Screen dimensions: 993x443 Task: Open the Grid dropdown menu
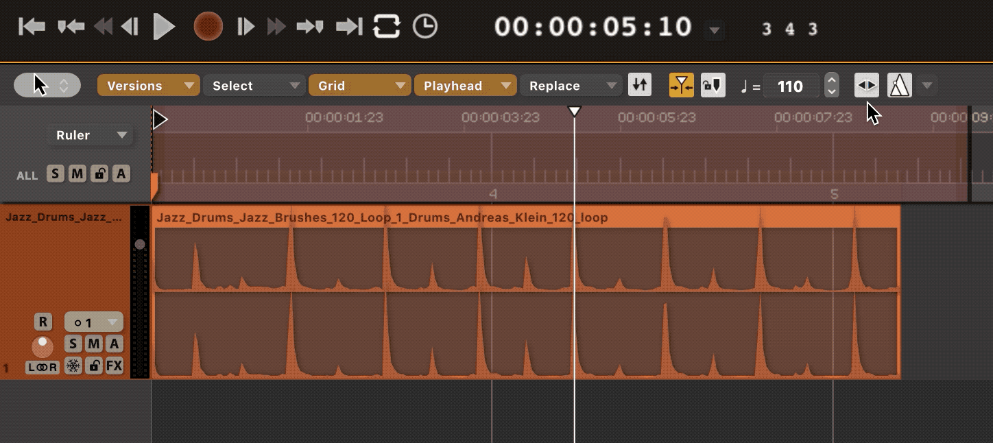[360, 86]
